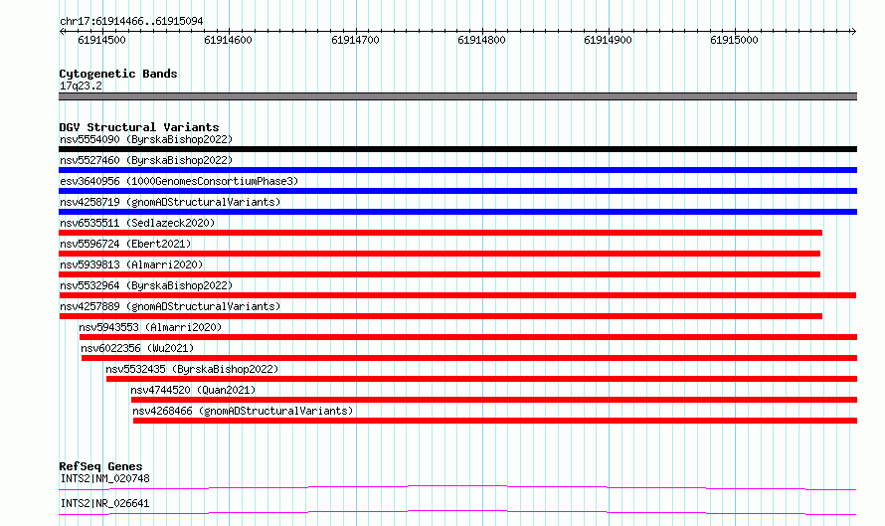This screenshot has height=526, width=885.
Task: Click label nsv4257889 (gnomADStructuralVariants)
Action: pos(170,306)
